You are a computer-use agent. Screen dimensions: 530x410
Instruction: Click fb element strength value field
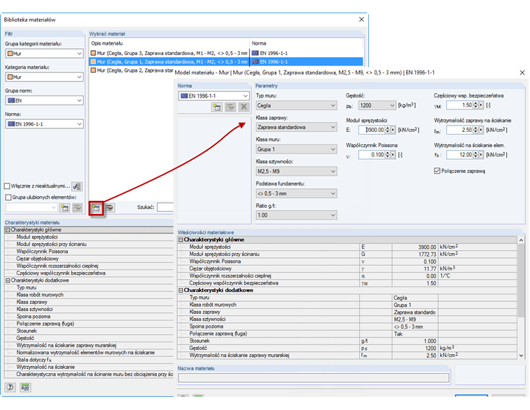[460, 155]
